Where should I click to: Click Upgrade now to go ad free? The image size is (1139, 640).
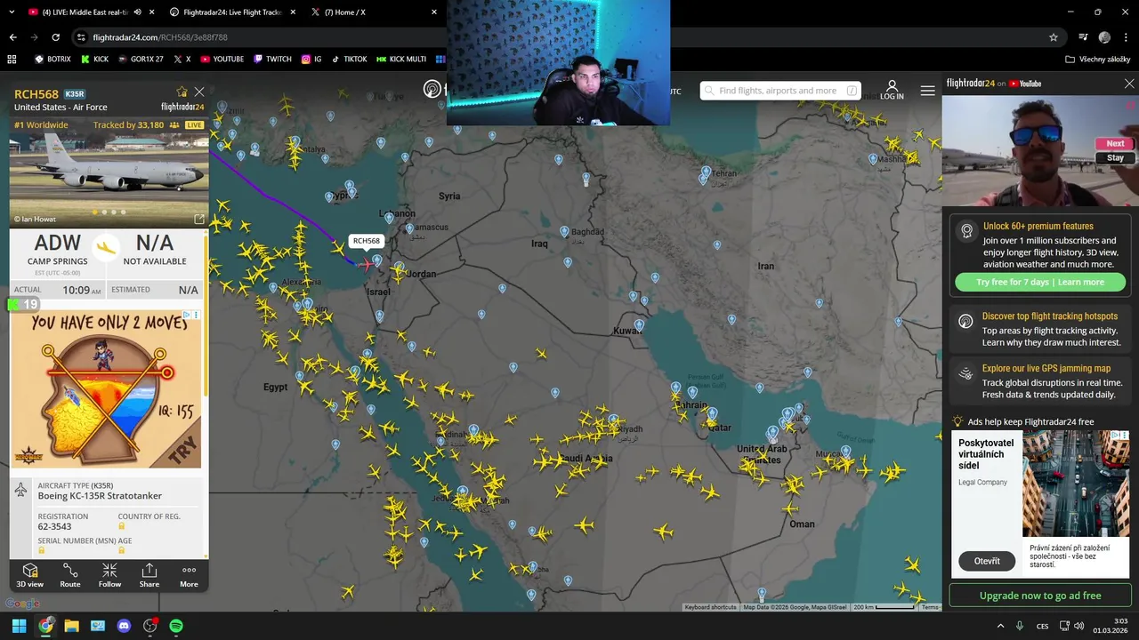1040,596
